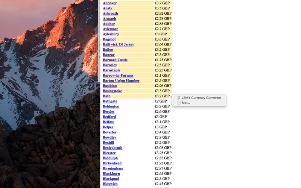Open the Beccles link
The image size is (301, 188).
pos(108,112)
